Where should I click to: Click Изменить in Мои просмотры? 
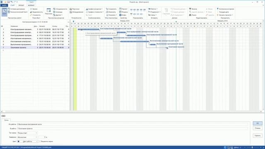click(x=111, y=12)
